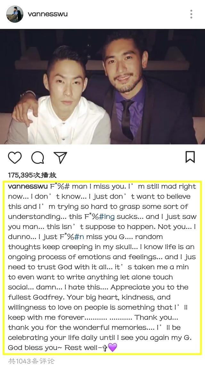
Task: Open the #ing hashtag in the caption
Action: 107,217
